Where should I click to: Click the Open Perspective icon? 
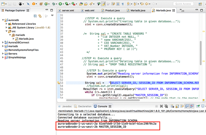tap(200, 4)
